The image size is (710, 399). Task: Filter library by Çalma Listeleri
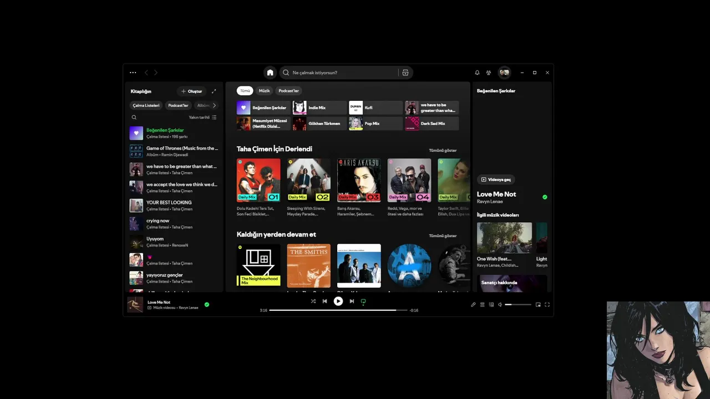(146, 105)
